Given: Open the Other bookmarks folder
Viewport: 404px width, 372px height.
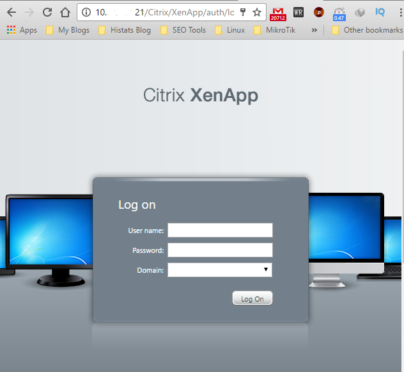Looking at the screenshot, I should pos(367,30).
